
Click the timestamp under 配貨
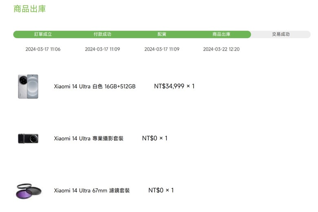[162, 49]
